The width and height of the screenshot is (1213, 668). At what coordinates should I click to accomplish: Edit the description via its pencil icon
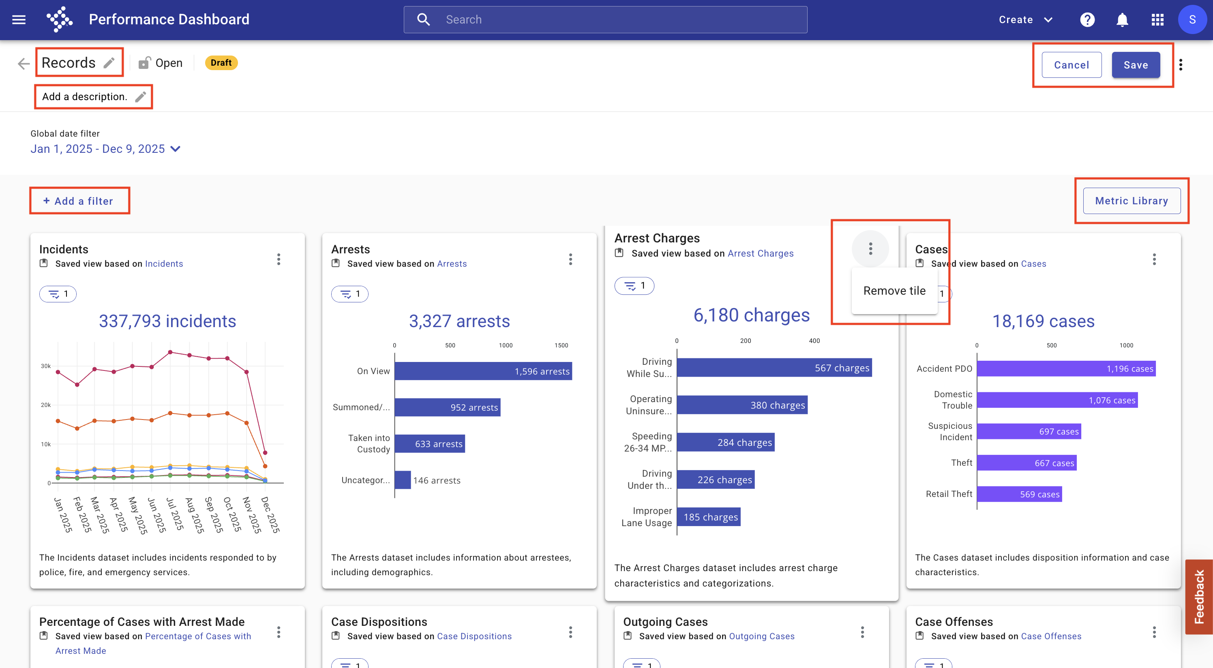(x=140, y=96)
